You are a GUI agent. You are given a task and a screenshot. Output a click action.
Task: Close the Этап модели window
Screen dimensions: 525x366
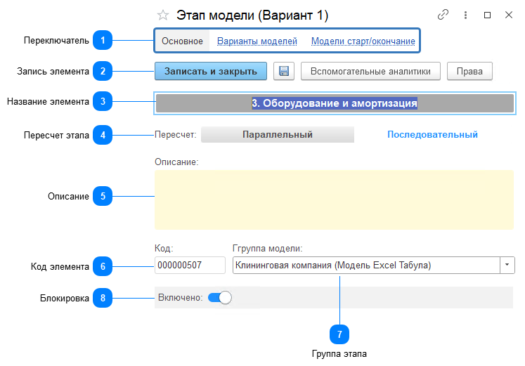click(x=509, y=15)
